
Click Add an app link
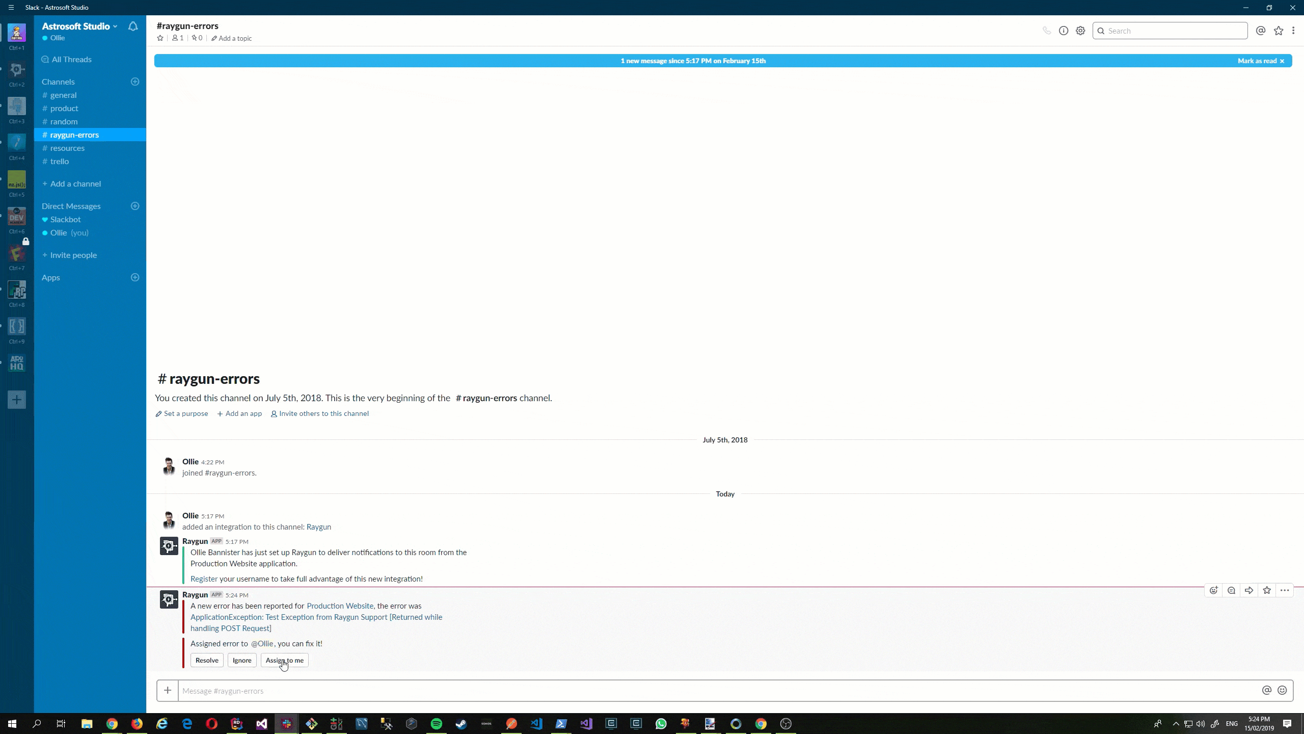239,413
